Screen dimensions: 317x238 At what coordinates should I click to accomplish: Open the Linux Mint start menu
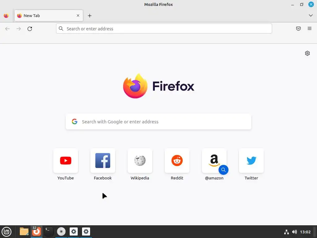coord(7,231)
